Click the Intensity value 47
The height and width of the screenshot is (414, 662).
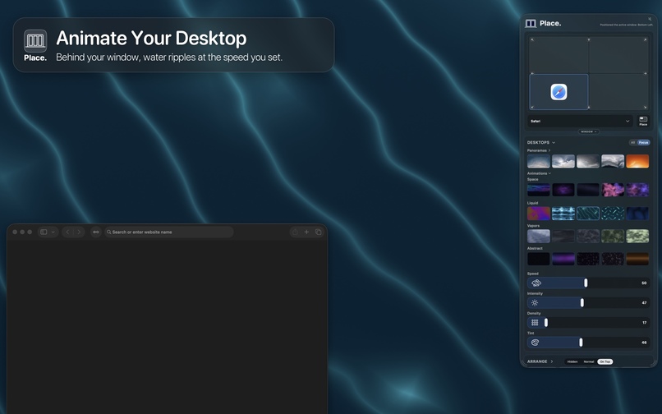tap(644, 303)
